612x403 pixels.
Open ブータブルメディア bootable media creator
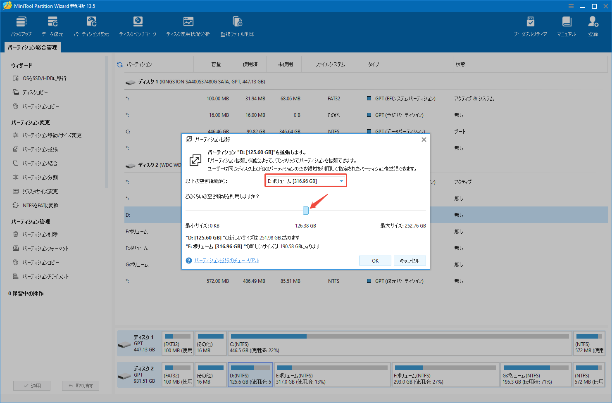point(531,26)
